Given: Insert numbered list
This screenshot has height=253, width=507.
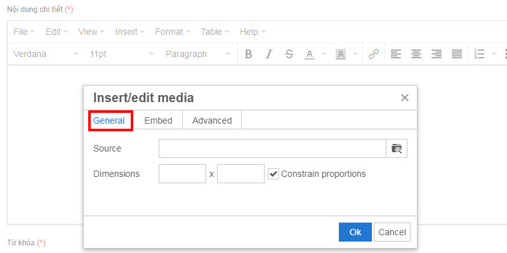Looking at the screenshot, I should tap(479, 54).
